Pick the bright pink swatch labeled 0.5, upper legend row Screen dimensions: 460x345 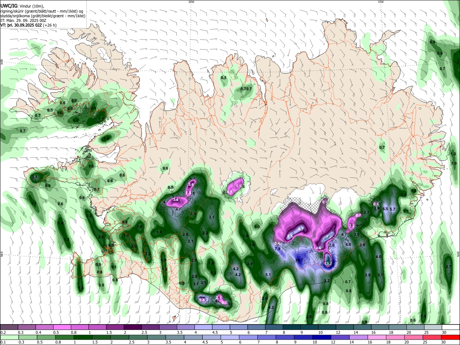62,327
